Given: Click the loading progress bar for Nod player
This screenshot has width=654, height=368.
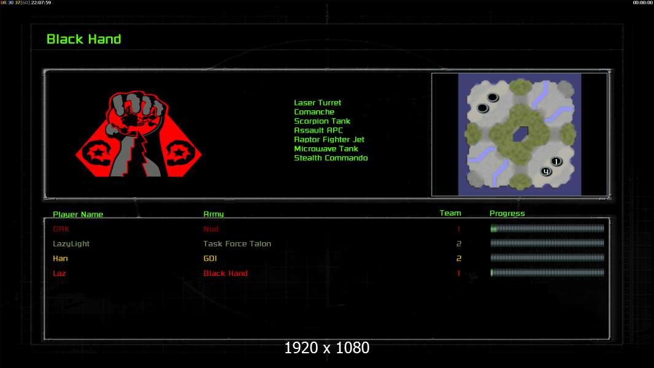Looking at the screenshot, I should [547, 228].
